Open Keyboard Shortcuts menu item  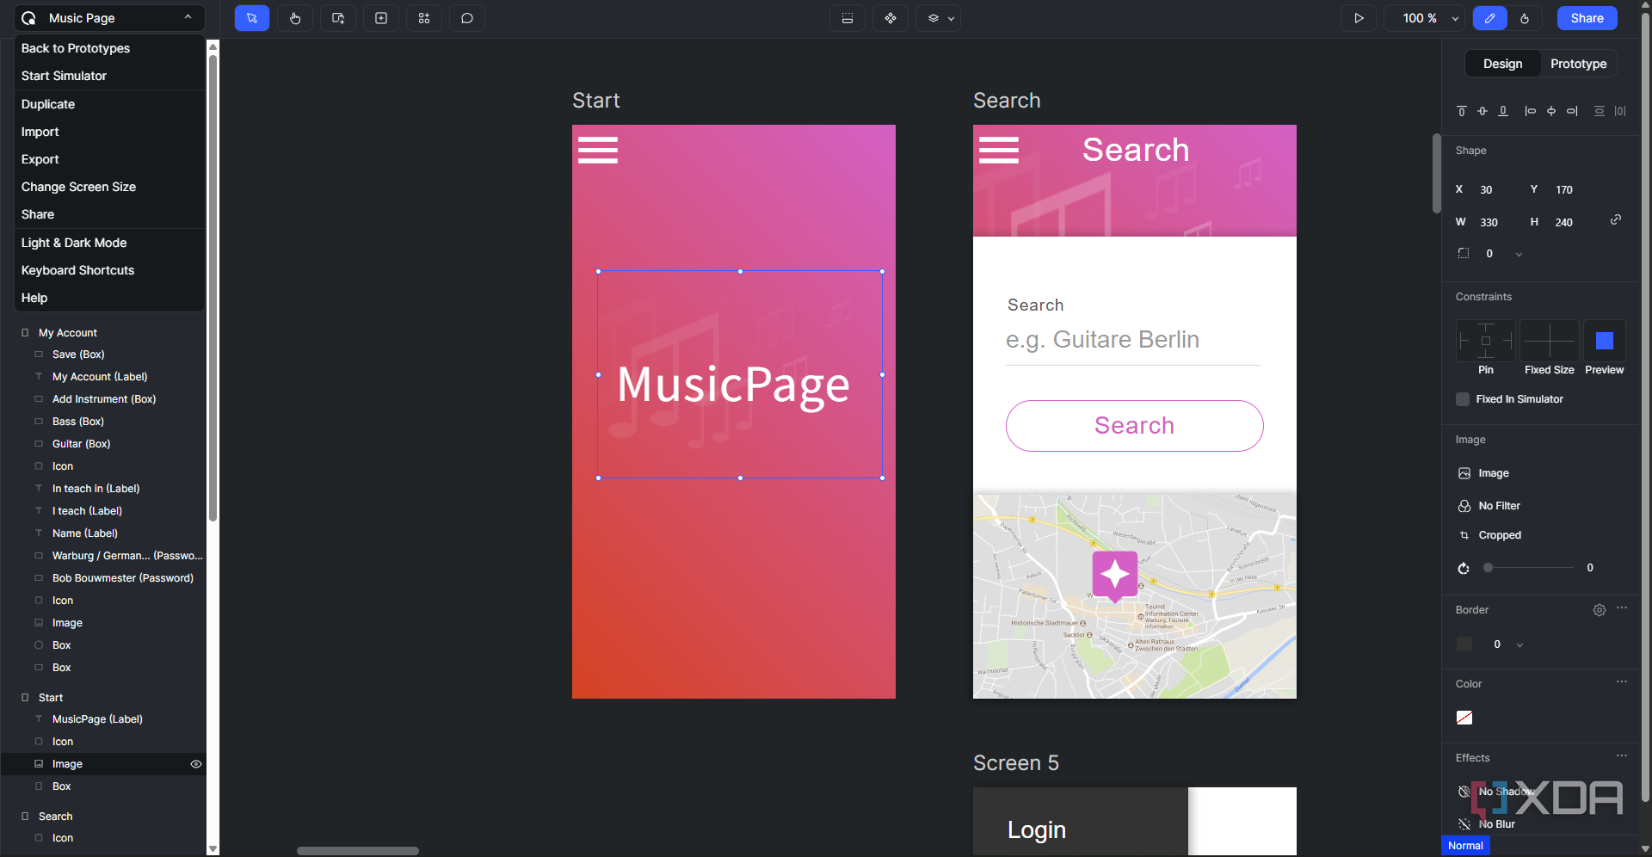[77, 270]
